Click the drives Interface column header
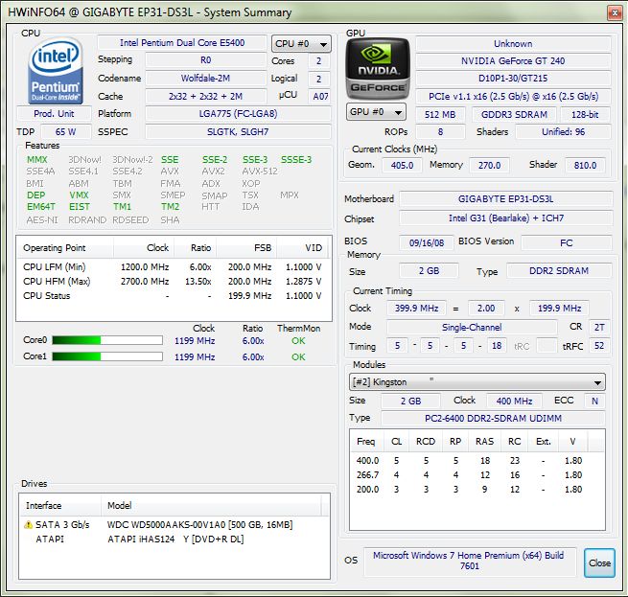The height and width of the screenshot is (597, 628). click(59, 505)
